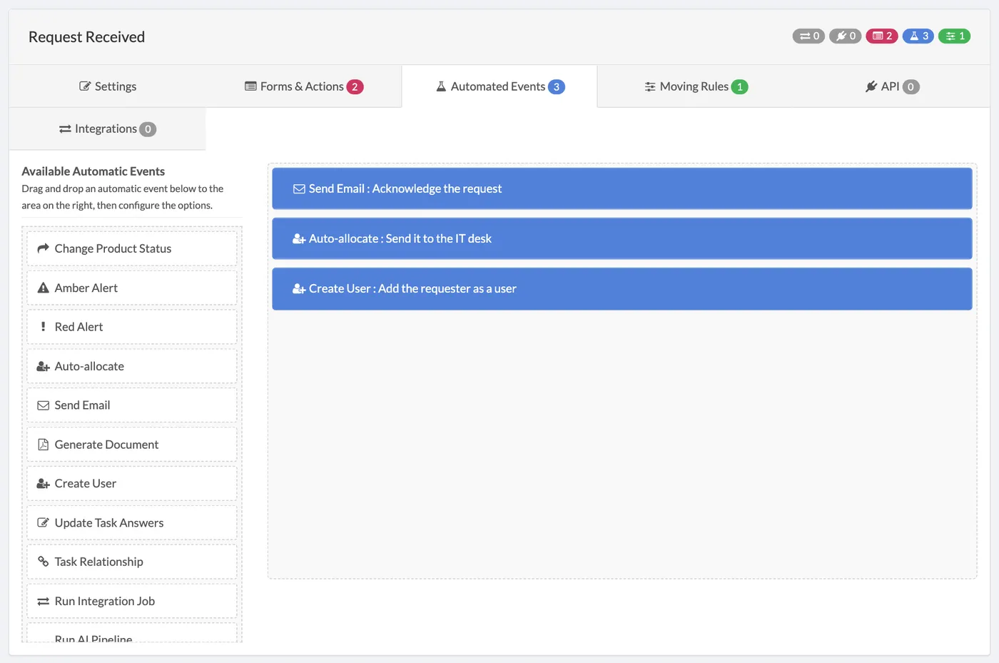
Task: Click the blue count badge on Automated Events tab
Action: [556, 87]
